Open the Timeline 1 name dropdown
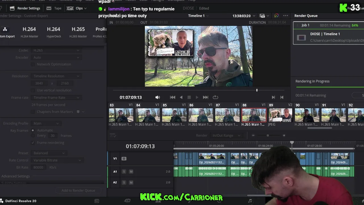The width and height of the screenshot is (364, 205). point(198,16)
